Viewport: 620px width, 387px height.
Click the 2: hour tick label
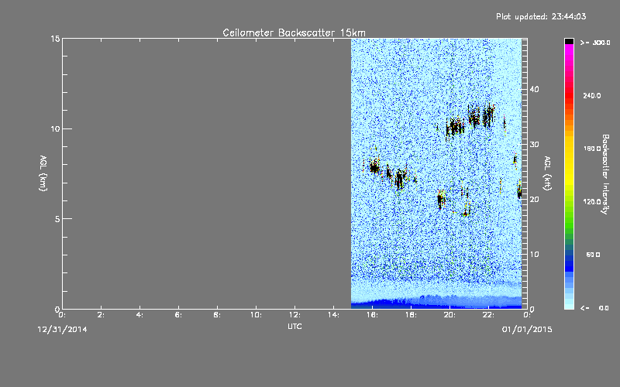102,315
